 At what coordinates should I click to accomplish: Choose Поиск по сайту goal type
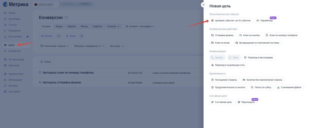(x=261, y=87)
